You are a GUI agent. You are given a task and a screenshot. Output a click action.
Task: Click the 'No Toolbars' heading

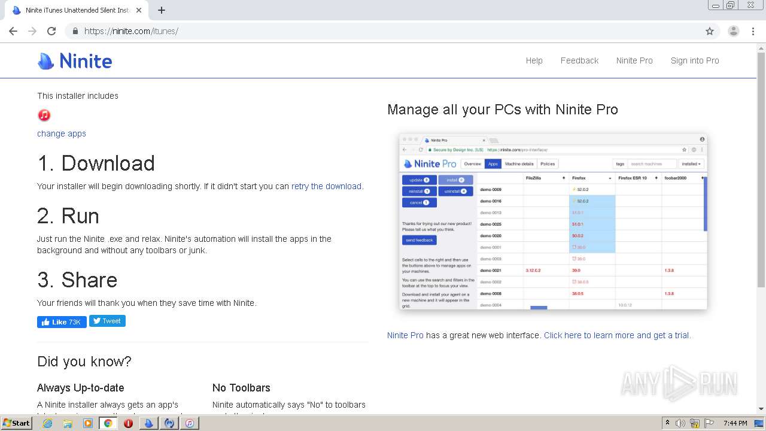(x=241, y=388)
